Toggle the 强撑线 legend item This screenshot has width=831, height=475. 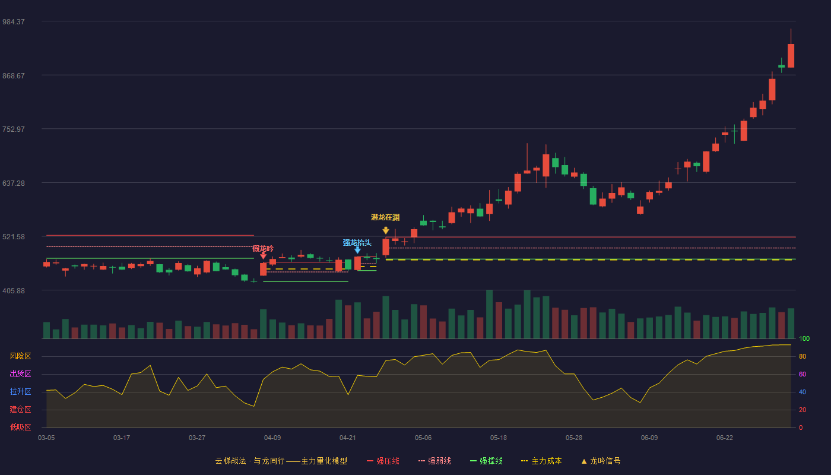[x=486, y=461]
